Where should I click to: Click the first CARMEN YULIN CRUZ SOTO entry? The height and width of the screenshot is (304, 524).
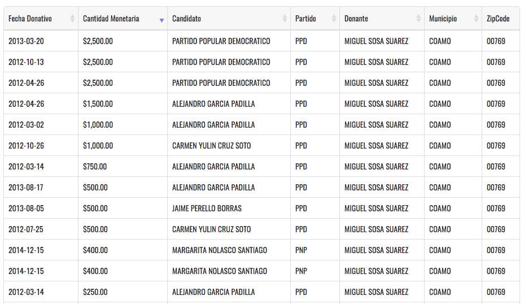tap(211, 146)
